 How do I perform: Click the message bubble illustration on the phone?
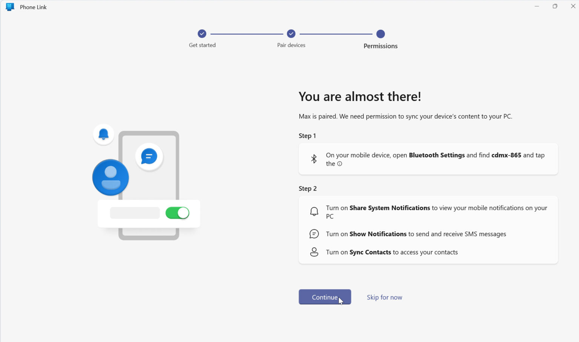pyautogui.click(x=149, y=156)
